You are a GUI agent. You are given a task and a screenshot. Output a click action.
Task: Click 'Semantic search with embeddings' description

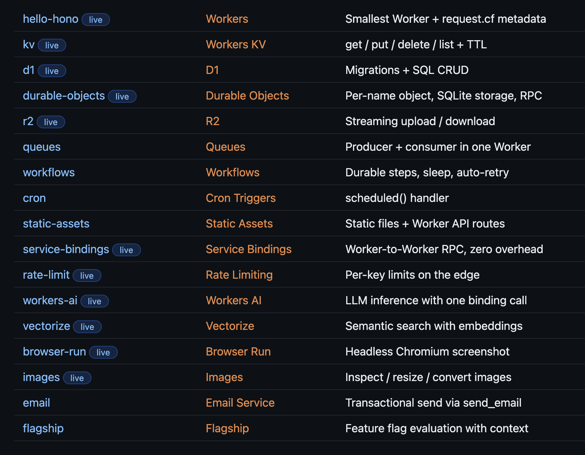click(434, 326)
